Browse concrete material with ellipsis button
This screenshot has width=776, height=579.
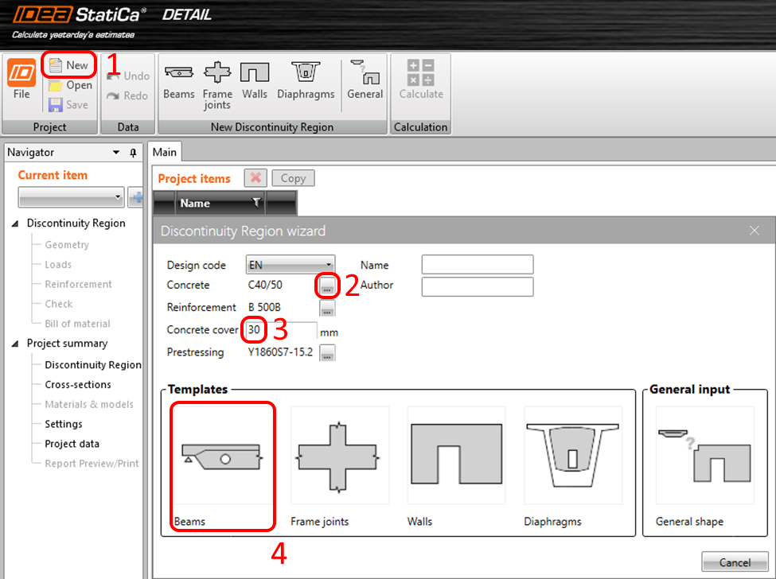tap(327, 286)
